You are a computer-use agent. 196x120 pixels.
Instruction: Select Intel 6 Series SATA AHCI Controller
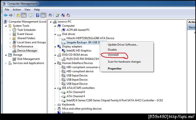115,101
